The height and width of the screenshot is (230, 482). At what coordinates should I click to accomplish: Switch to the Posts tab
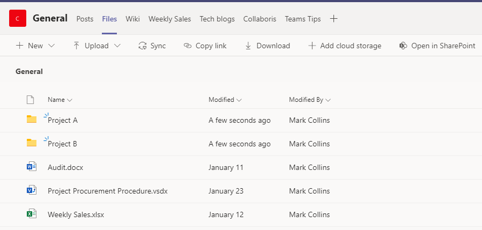[x=85, y=19]
